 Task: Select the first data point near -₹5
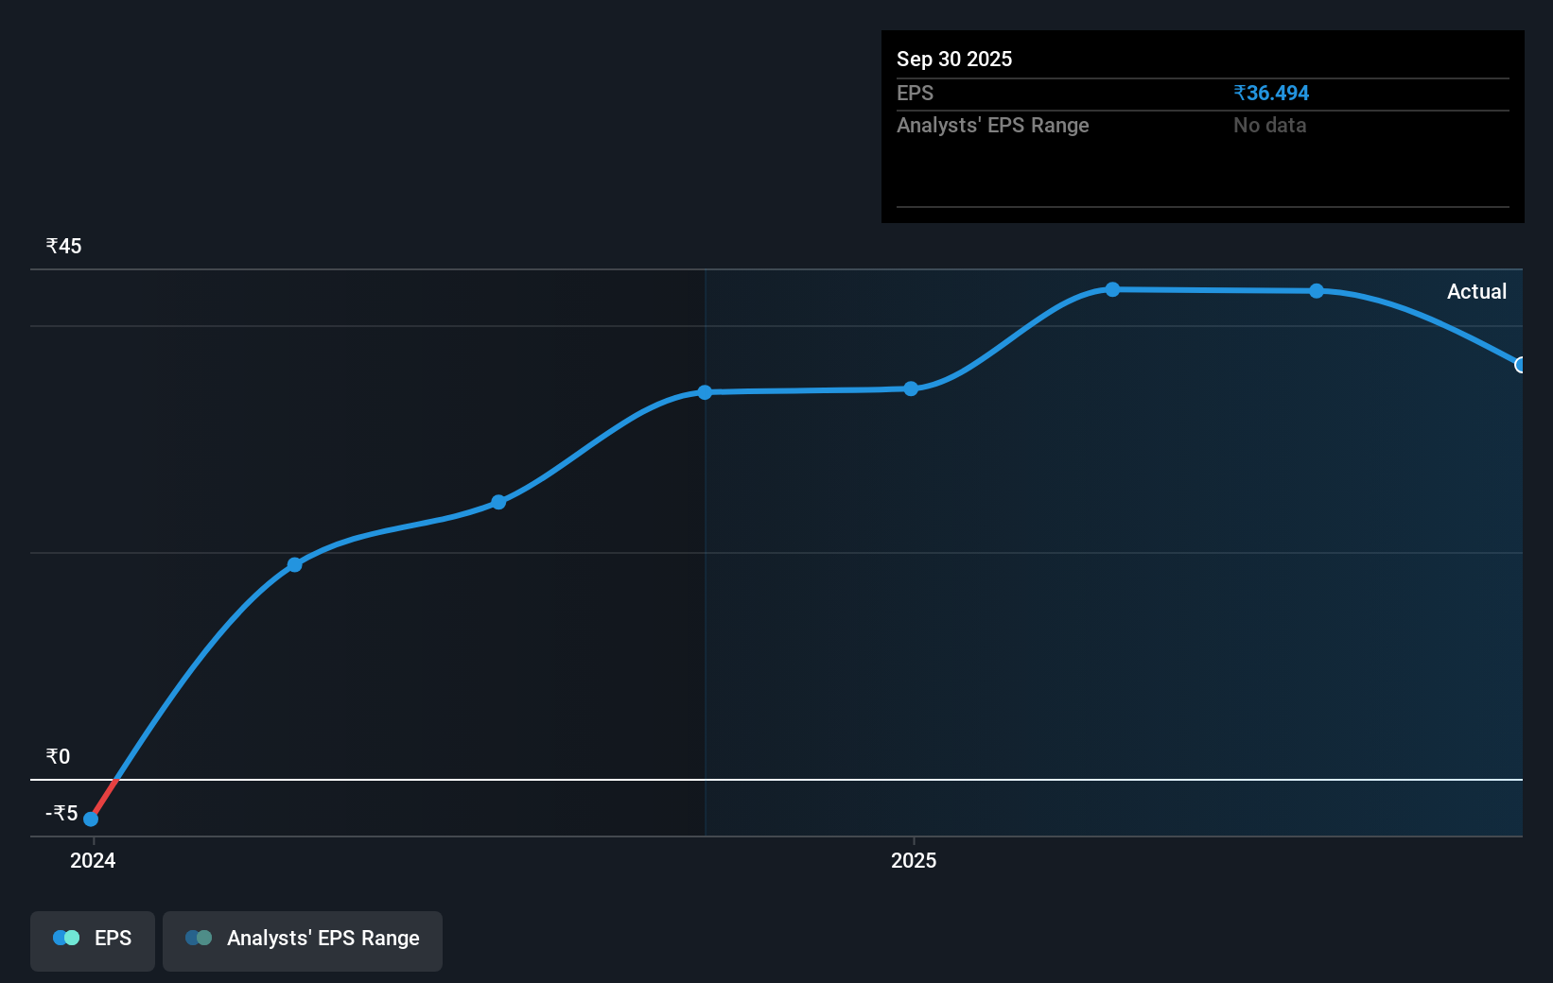point(91,819)
